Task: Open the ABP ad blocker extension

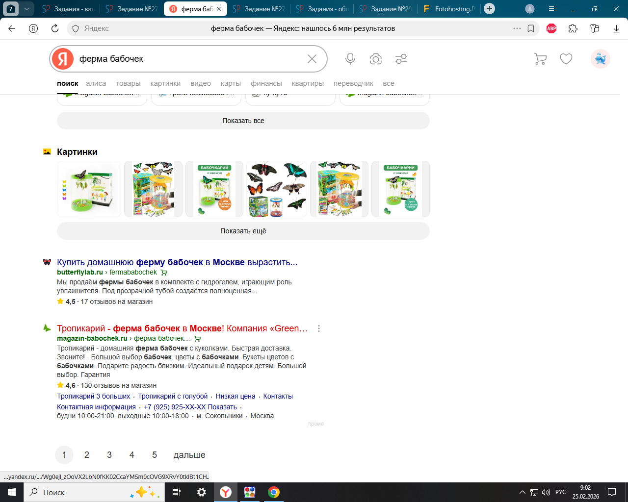Action: 551,28
